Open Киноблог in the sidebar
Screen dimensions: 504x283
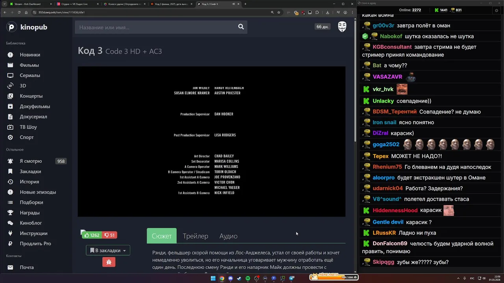[x=31, y=223]
